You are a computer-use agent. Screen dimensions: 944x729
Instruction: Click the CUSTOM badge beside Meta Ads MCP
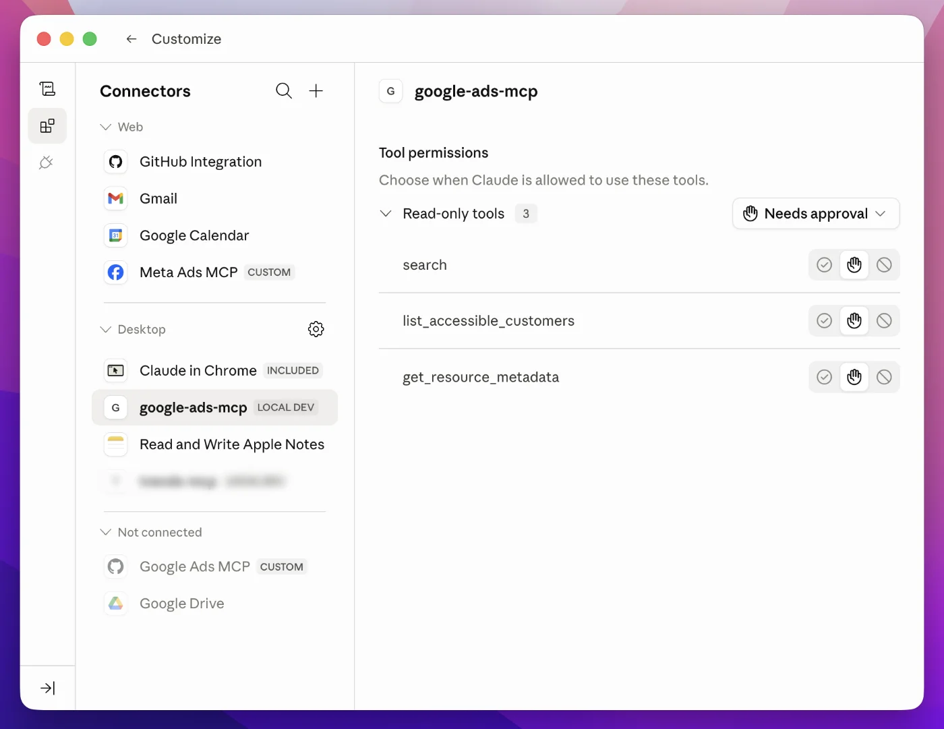coord(269,272)
